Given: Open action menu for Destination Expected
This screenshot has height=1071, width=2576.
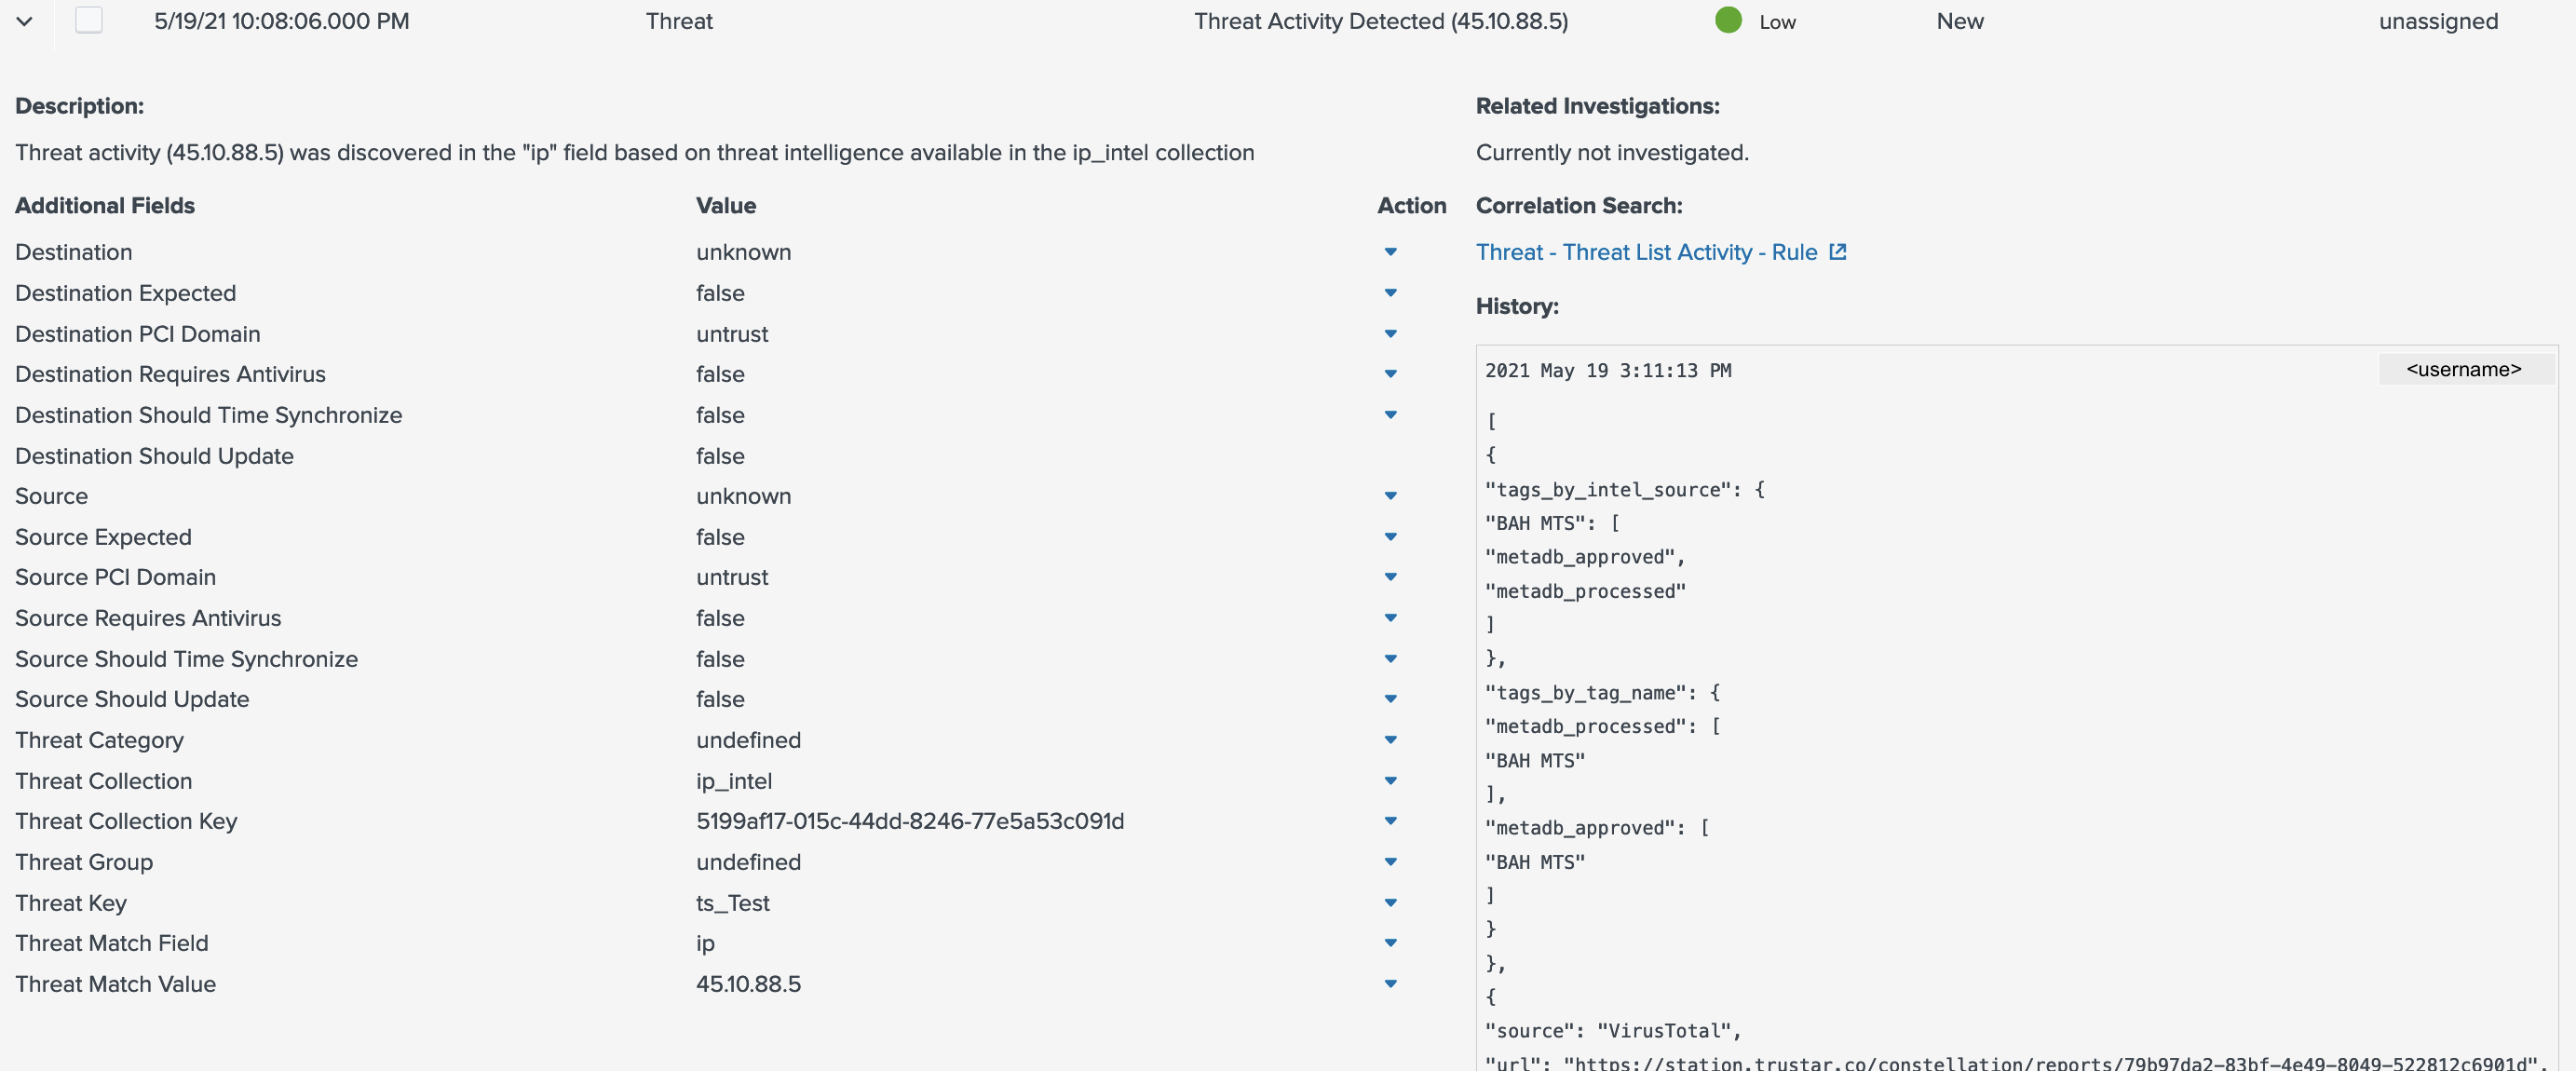Looking at the screenshot, I should (x=1390, y=293).
